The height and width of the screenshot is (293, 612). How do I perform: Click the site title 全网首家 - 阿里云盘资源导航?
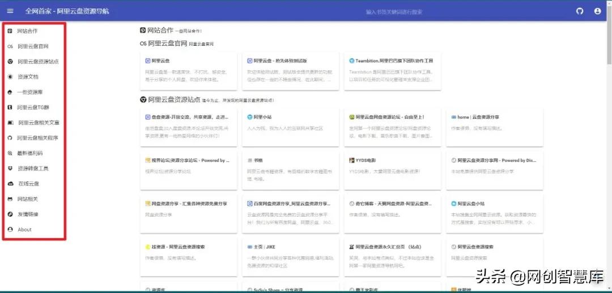(67, 11)
